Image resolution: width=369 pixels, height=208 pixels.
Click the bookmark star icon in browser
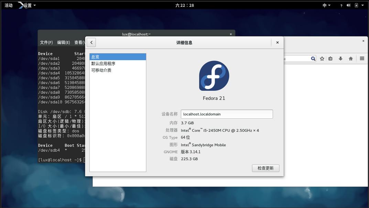(322, 58)
